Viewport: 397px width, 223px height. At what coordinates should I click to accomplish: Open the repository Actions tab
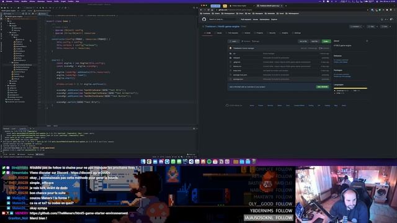(246, 33)
